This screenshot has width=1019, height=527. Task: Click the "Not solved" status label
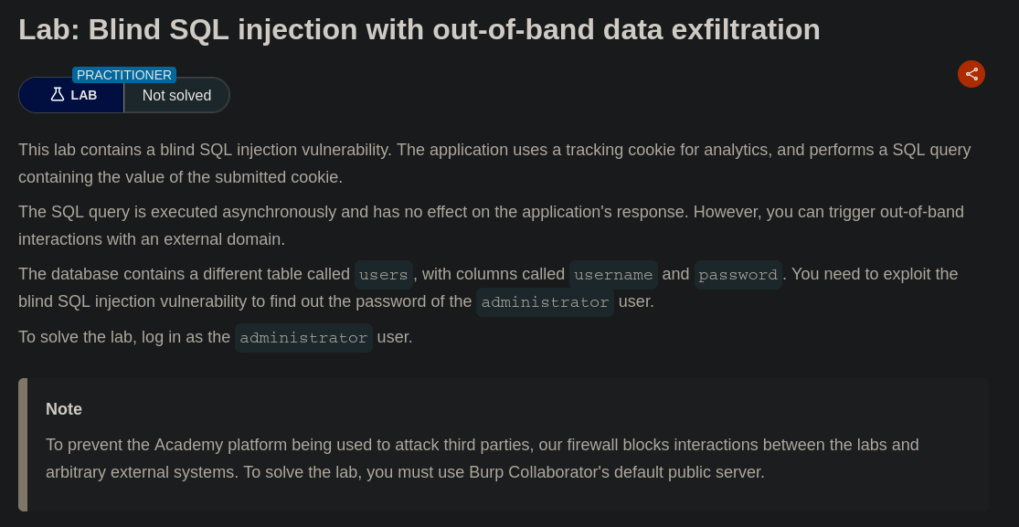pos(176,95)
